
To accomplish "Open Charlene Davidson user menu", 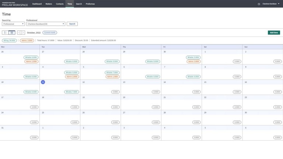I will coord(271,4).
